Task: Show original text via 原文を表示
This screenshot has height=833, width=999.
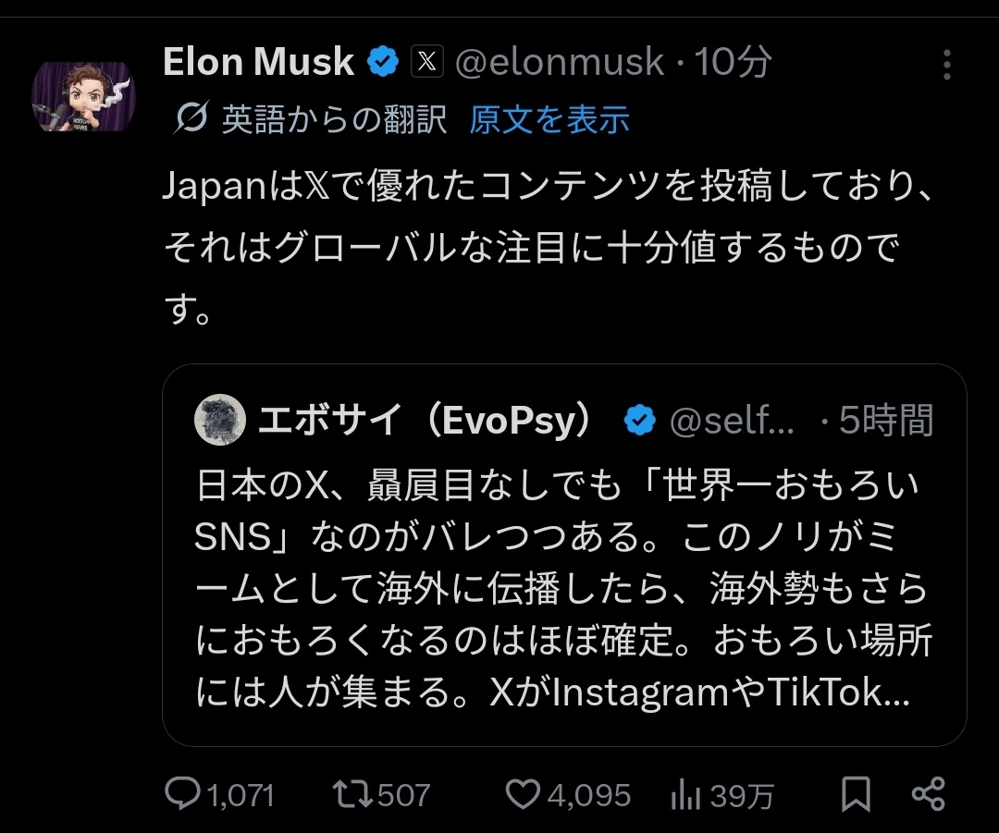Action: (549, 119)
